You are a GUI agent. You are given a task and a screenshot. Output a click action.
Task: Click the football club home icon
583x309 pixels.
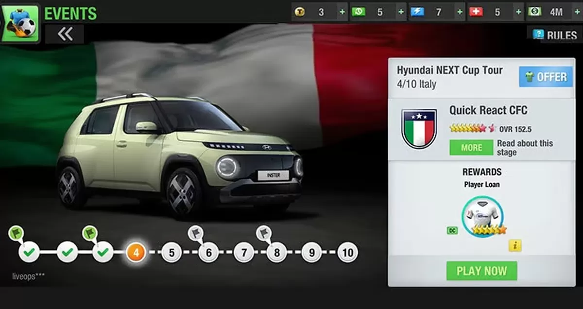point(20,23)
